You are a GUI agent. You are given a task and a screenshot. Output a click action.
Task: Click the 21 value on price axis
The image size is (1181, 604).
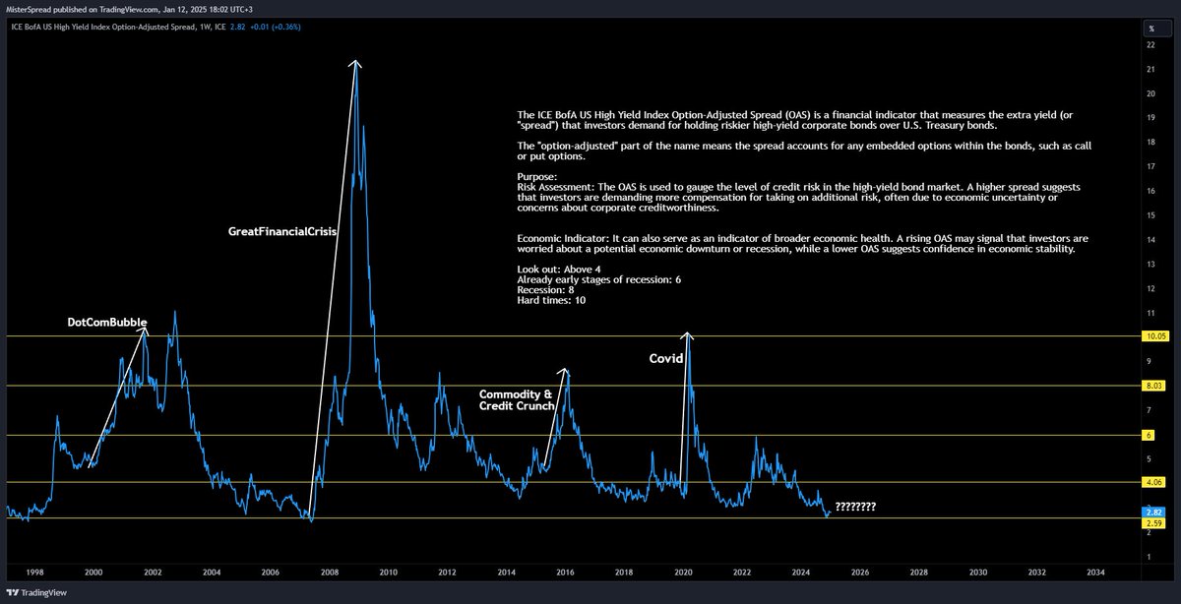point(1150,70)
